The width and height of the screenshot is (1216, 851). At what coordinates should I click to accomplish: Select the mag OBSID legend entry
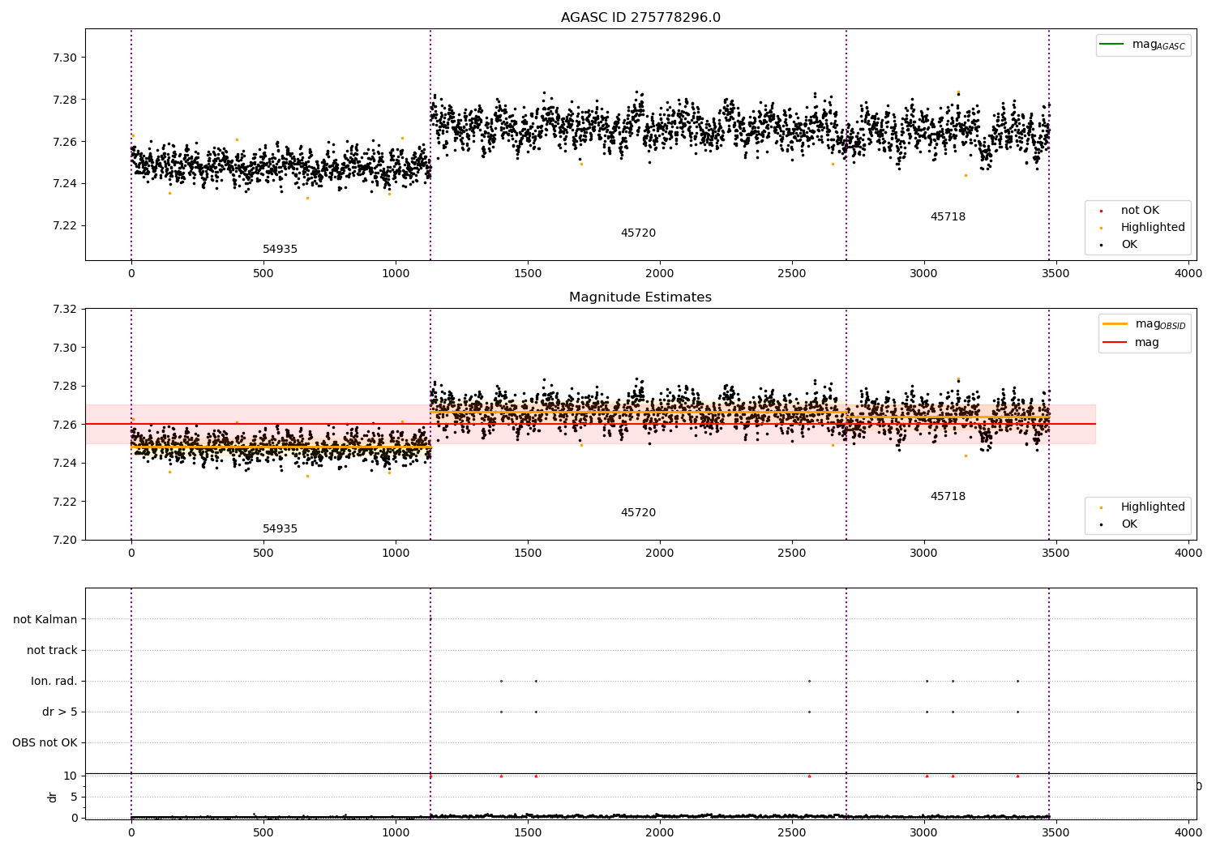point(1144,324)
